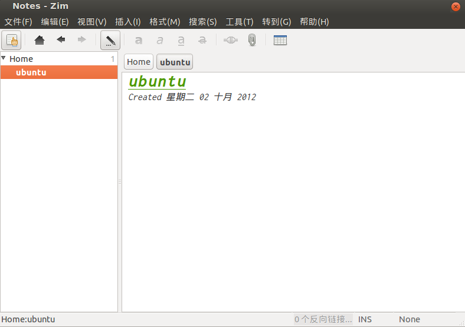Click the ubuntu path bar button
Screen dimensions: 465x327
(x=175, y=62)
